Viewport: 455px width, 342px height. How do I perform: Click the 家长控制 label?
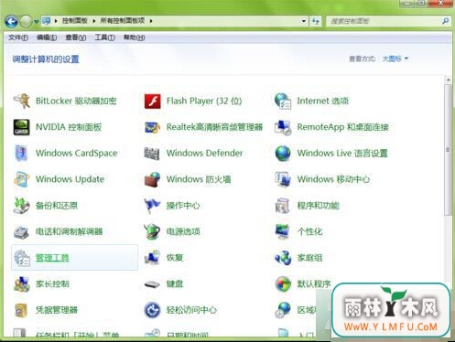(x=52, y=284)
